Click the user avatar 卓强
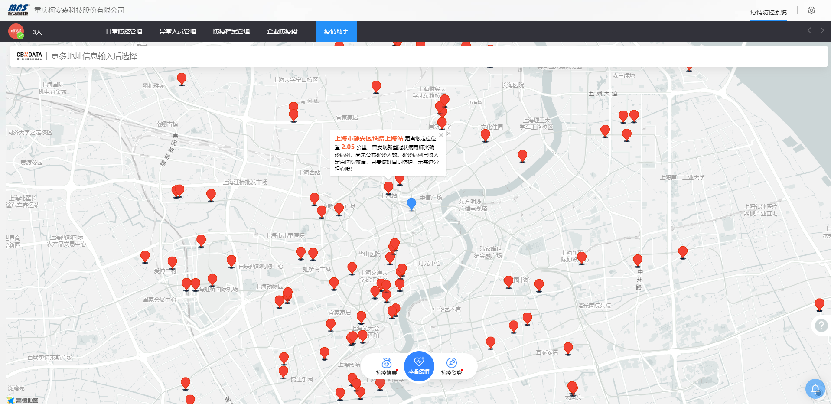The image size is (831, 404). coord(16,32)
